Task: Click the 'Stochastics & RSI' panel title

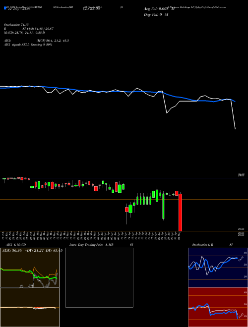Action: tap(212, 245)
